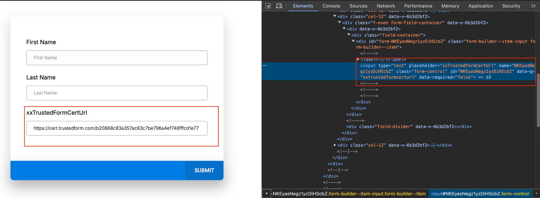Image resolution: width=540 pixels, height=198 pixels.
Task: Expand the collapsed col-12 div node
Action: coord(335,145)
